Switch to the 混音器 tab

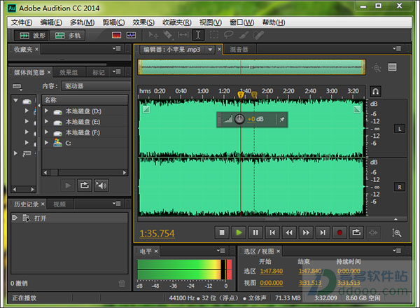239,50
